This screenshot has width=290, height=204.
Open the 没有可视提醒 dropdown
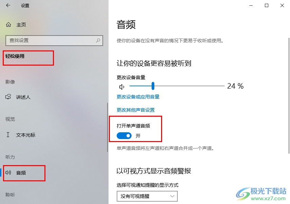(147, 196)
